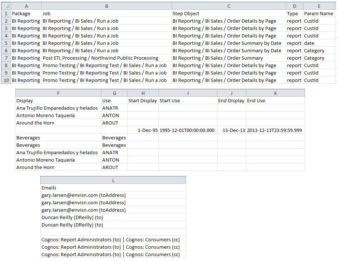340x261 pixels.
Task: Click the '13-Dec-13' end display cell
Action: click(x=231, y=130)
